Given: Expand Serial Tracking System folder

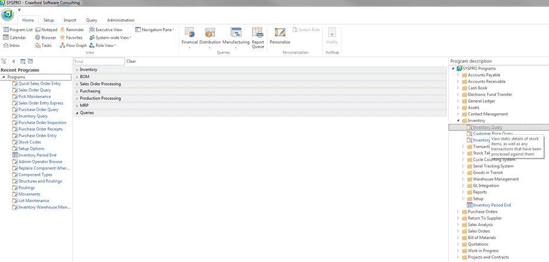Looking at the screenshot, I should click(x=464, y=166).
